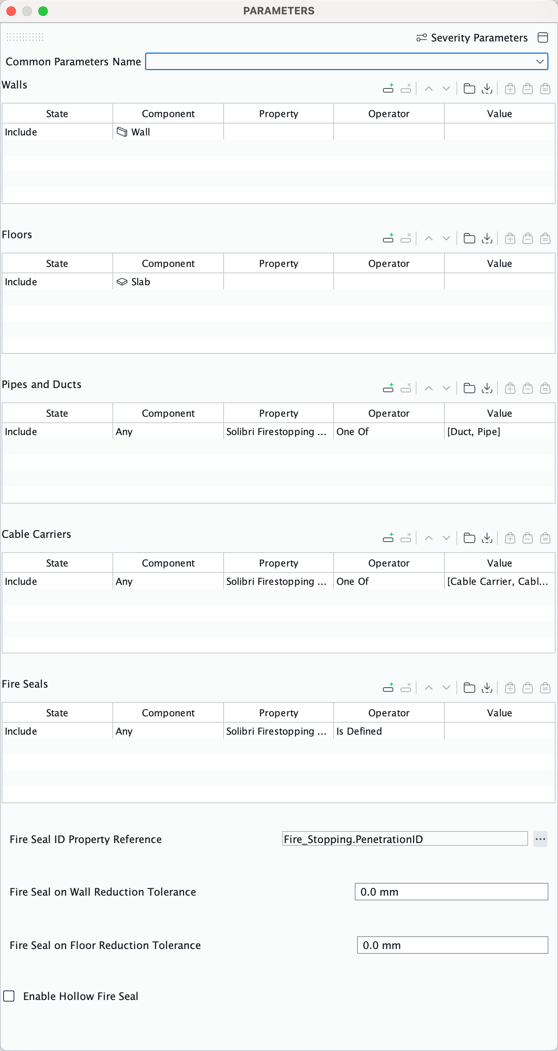Open Severity Parameters
The height and width of the screenshot is (1051, 558).
point(472,37)
